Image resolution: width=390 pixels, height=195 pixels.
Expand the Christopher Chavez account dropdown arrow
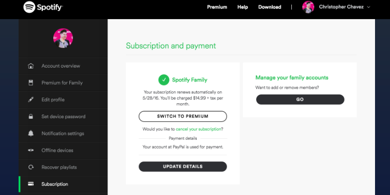pos(369,7)
